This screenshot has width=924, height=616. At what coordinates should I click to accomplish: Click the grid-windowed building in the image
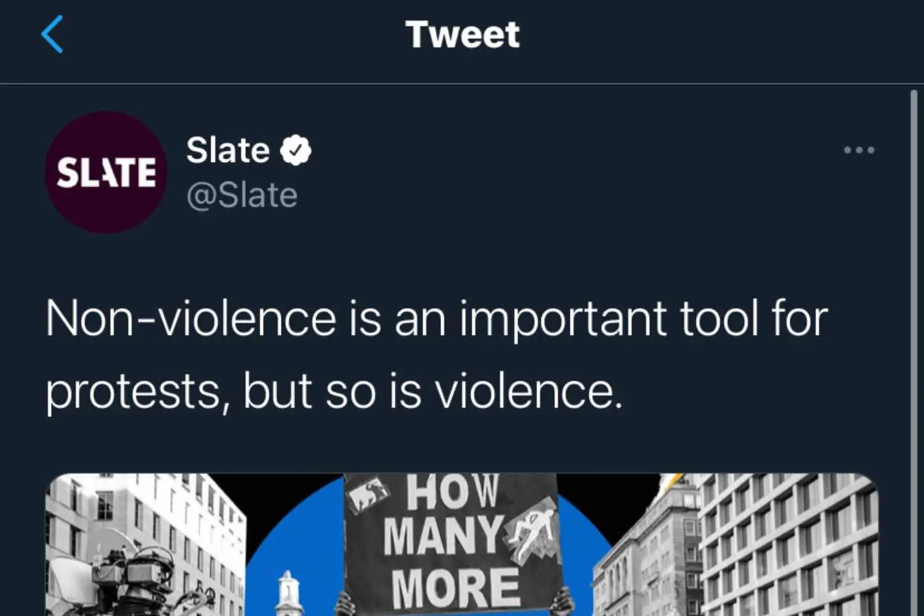point(788,548)
